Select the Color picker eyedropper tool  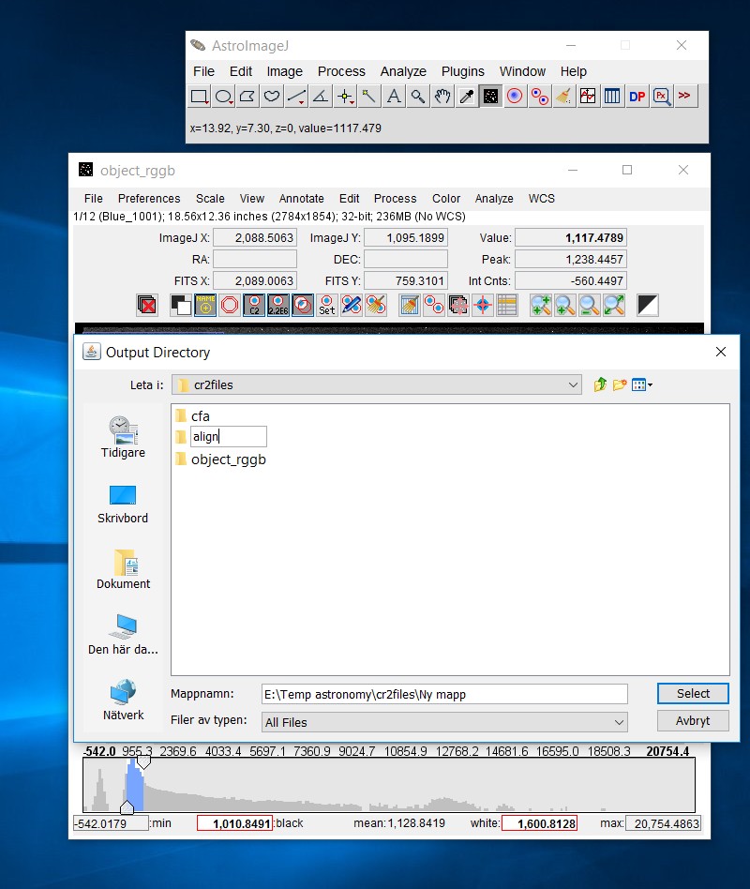coord(467,97)
